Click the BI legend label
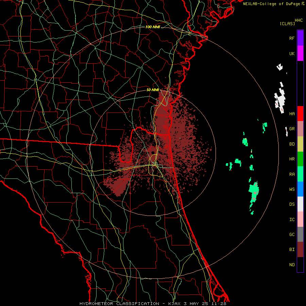Viewport: 306px width, 306px height. coord(292,250)
